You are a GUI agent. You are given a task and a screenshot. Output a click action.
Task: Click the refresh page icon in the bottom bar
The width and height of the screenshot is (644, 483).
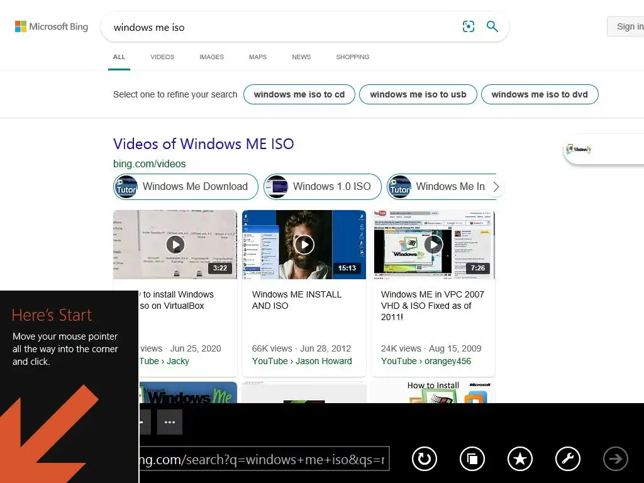425,458
